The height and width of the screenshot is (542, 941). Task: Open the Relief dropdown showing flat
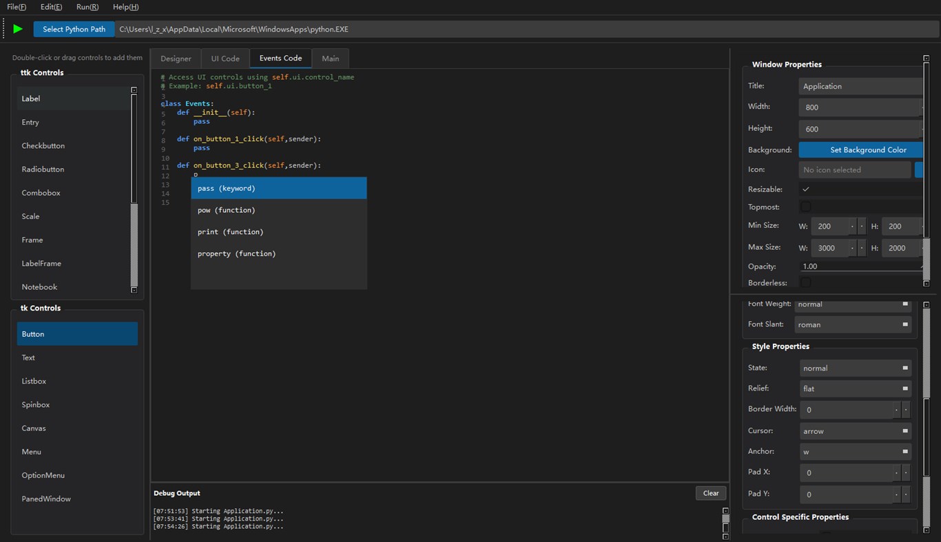[x=856, y=388]
